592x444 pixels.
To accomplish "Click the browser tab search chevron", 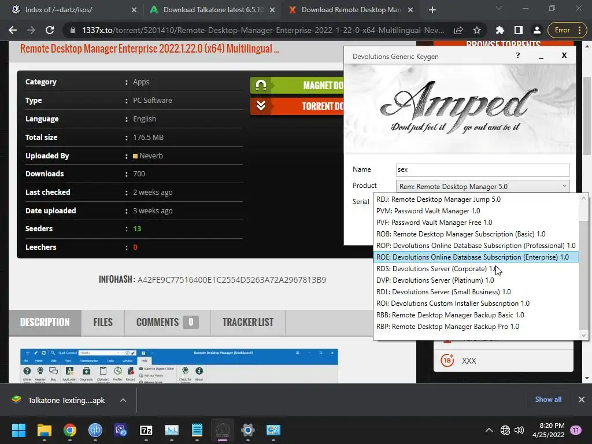I will [499, 8].
